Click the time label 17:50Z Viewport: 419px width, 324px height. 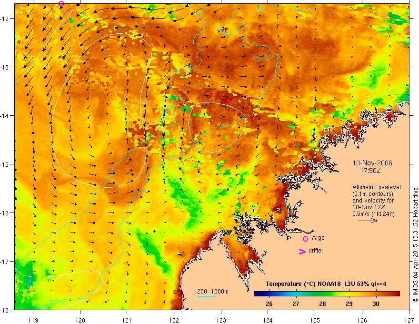(370, 171)
